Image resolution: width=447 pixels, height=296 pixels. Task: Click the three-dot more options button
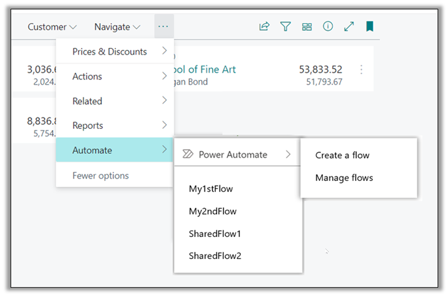pos(163,27)
